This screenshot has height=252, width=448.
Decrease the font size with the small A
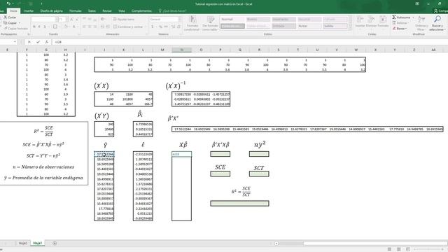(76, 19)
